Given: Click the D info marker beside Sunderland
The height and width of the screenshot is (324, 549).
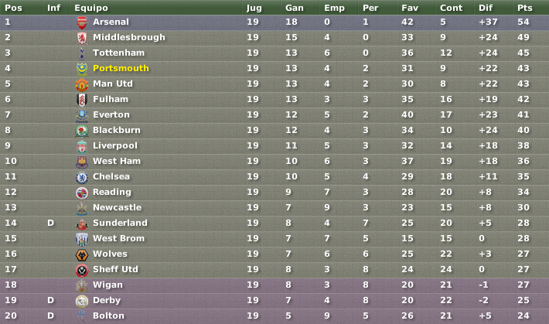Looking at the screenshot, I should [x=51, y=223].
